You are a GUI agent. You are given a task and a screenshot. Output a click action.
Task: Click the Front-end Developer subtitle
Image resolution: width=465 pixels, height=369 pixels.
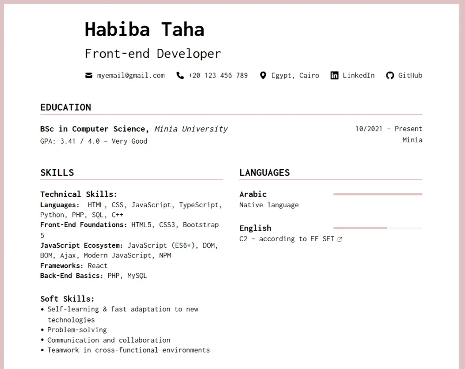(153, 53)
